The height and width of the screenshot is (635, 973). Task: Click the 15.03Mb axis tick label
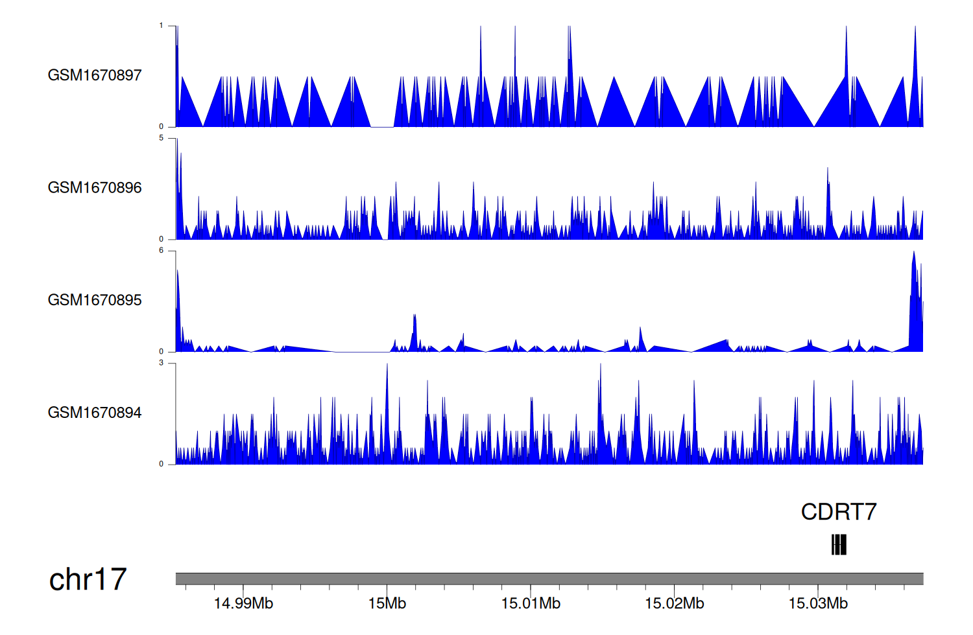(818, 604)
